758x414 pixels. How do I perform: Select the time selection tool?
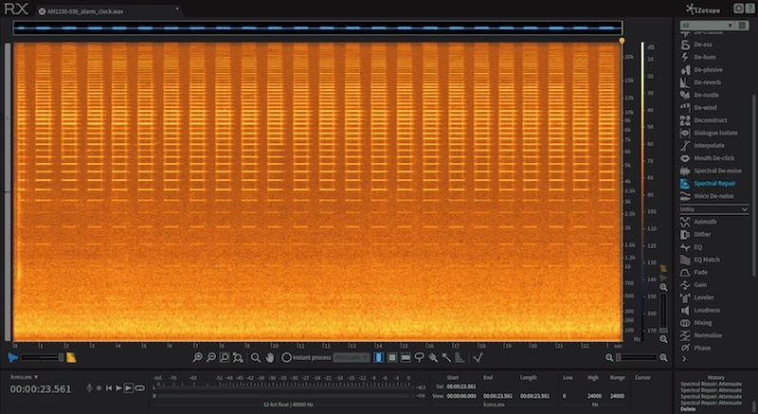[378, 357]
